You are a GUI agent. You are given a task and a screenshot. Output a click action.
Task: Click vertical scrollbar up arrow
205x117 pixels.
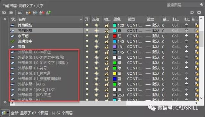point(201,19)
